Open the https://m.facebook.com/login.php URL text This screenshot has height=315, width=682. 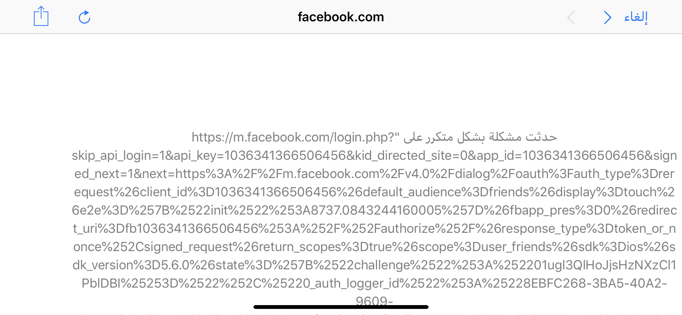pos(295,137)
